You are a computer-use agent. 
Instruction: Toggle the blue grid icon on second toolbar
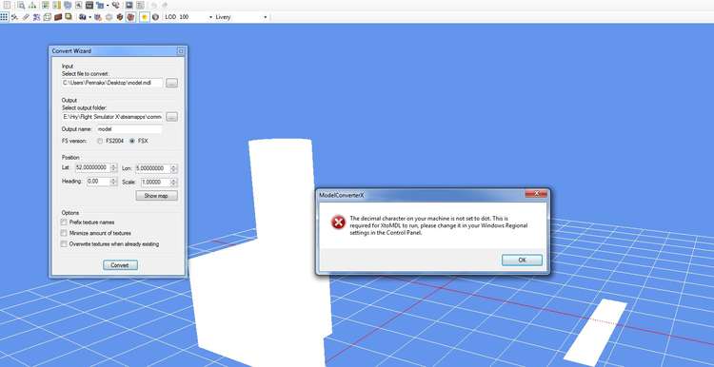(4, 17)
